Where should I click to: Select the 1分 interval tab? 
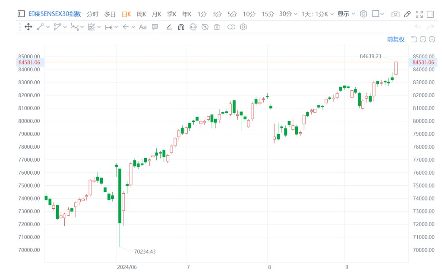click(x=202, y=14)
